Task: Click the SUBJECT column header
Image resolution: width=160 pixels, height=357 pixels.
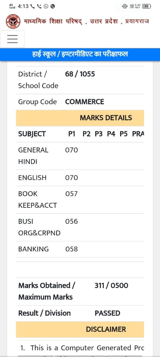Action: point(32,134)
